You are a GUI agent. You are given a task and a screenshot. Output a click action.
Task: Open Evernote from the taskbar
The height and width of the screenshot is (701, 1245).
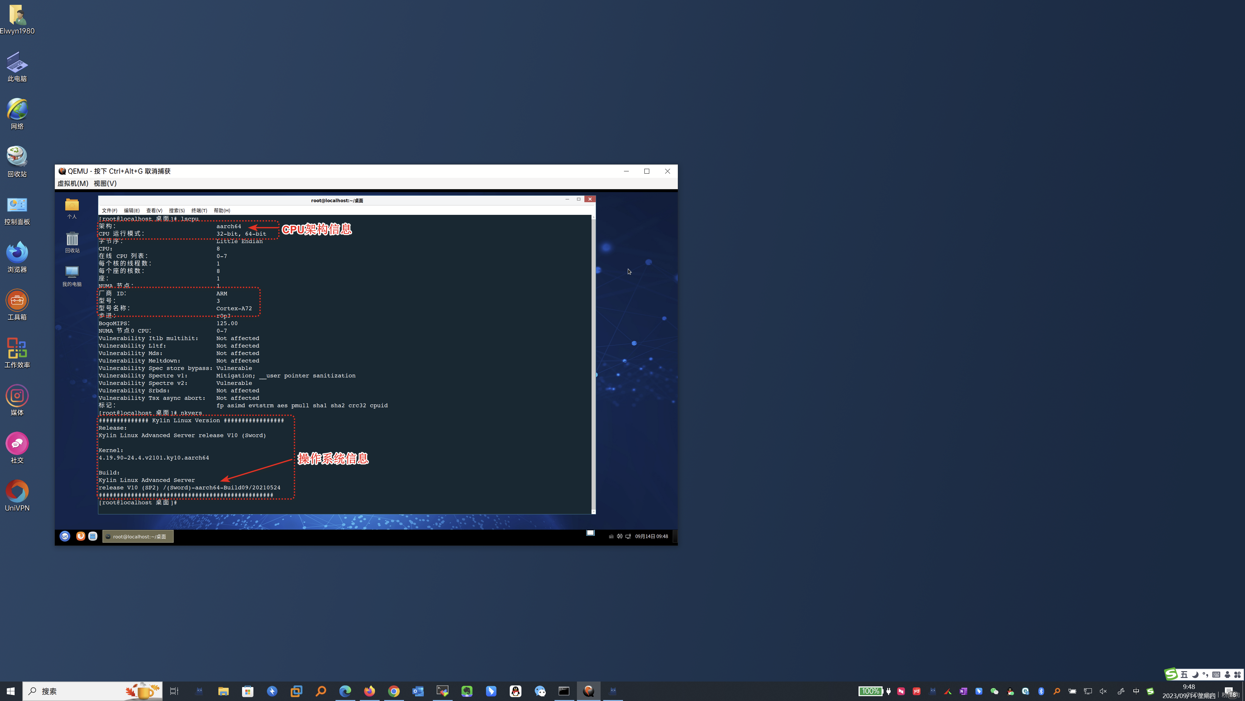point(467,691)
